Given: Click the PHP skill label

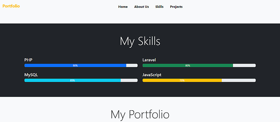Looking at the screenshot, I should (28, 60).
